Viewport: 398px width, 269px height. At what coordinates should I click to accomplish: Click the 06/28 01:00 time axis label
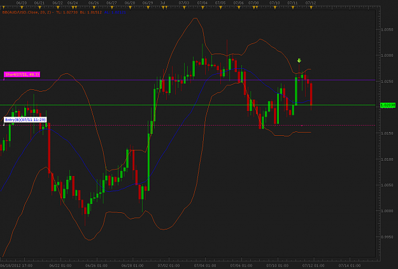(x=132, y=266)
